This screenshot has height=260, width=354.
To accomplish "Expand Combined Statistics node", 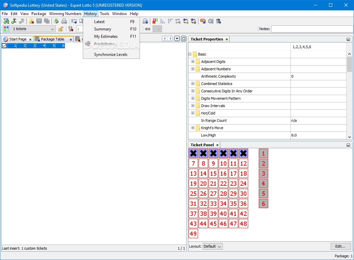I will tap(193, 84).
